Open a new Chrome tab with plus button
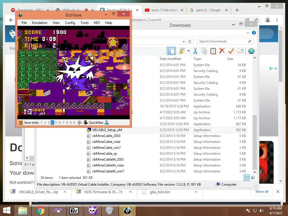Image resolution: width=288 pixels, height=216 pixels. click(237, 10)
